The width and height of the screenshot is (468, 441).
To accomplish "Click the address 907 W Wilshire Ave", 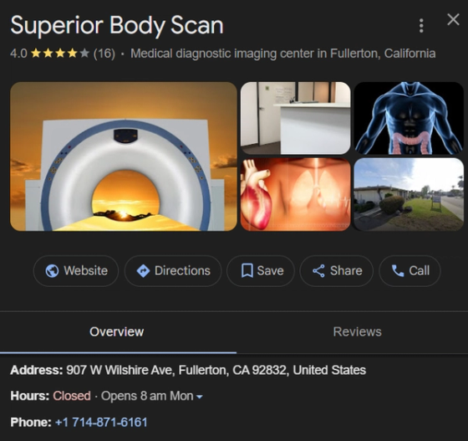I will pos(216,370).
